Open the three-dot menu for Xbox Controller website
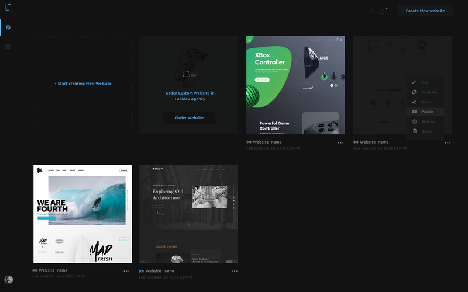The image size is (468, 292). (x=340, y=142)
